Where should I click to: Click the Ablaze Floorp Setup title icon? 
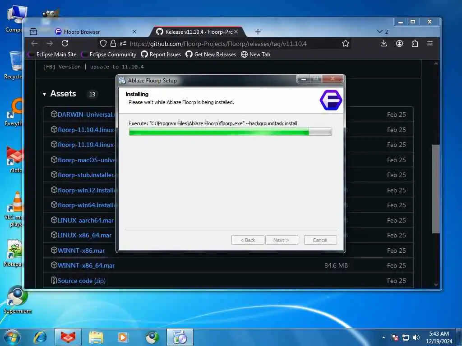coord(122,80)
